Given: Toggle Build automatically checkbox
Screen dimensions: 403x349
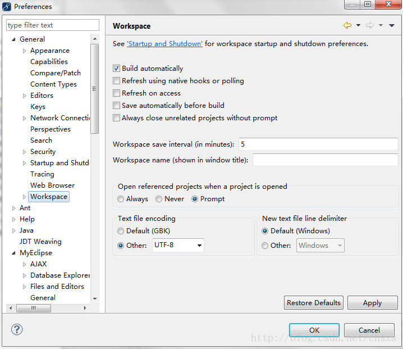Looking at the screenshot, I should point(116,68).
